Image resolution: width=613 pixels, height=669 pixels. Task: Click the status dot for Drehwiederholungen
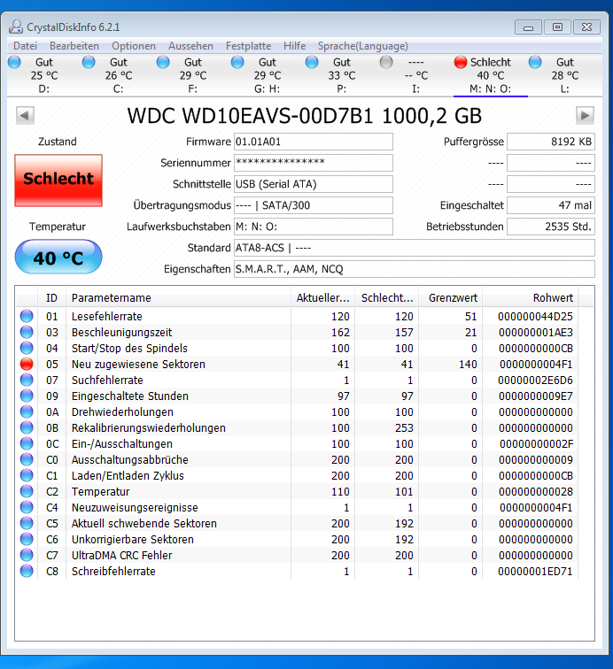pyautogui.click(x=27, y=411)
